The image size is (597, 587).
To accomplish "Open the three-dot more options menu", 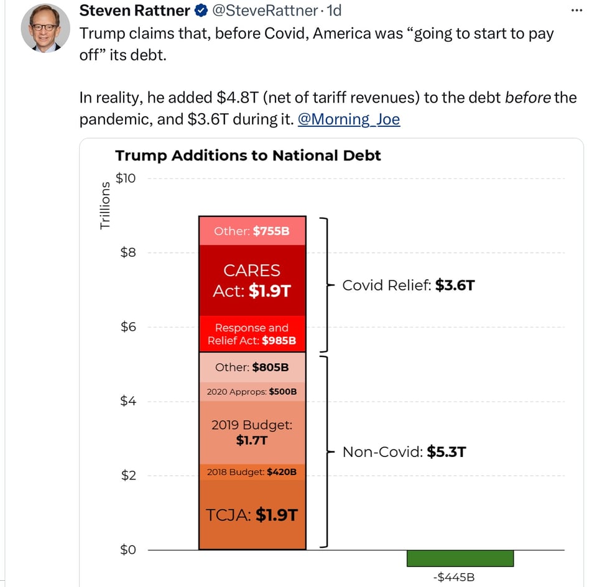I will [x=577, y=11].
